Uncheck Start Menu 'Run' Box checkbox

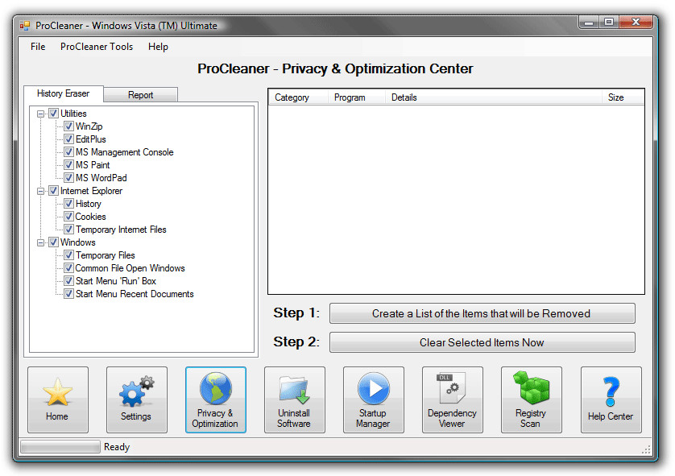pos(68,281)
